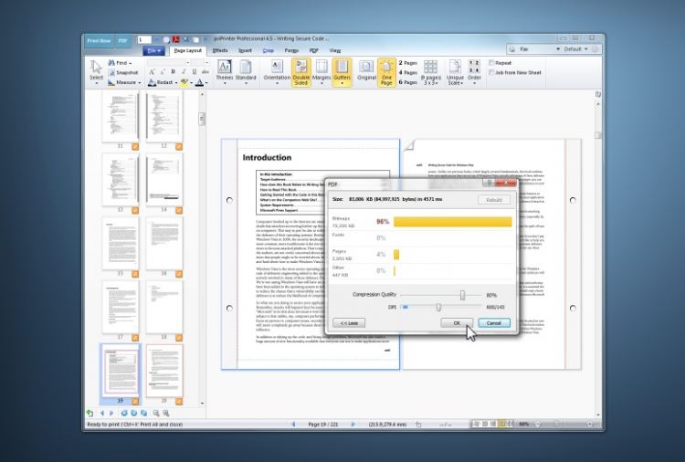Click the settings gear next to Default
This screenshot has width=685, height=462.
point(595,49)
